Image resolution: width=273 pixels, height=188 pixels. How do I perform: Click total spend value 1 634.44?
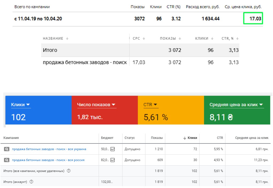210,19
